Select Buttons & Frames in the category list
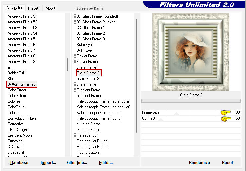This screenshot has width=246, height=171. [x=21, y=84]
